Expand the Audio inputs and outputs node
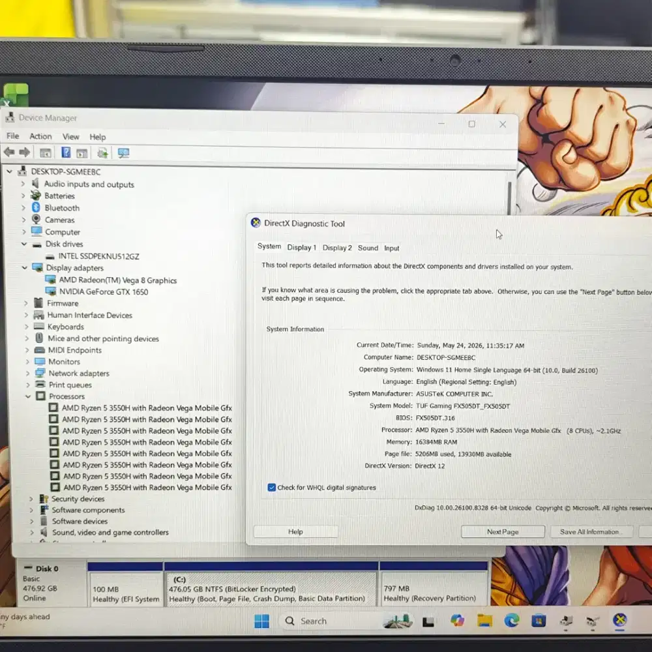This screenshot has width=652, height=652. point(23,183)
